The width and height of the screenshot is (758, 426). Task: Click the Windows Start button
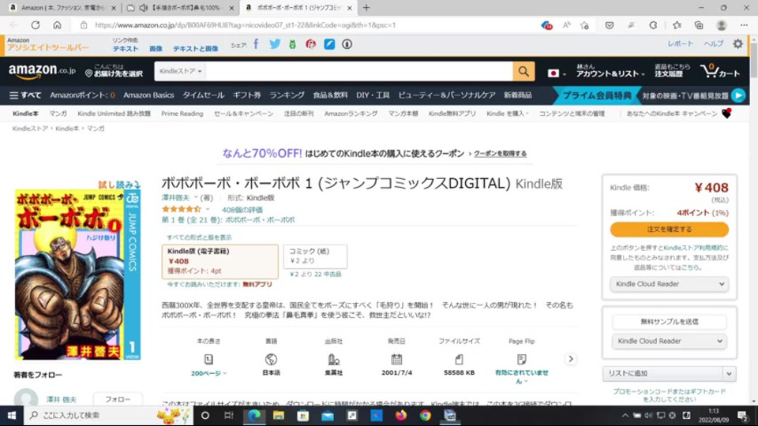pos(12,416)
